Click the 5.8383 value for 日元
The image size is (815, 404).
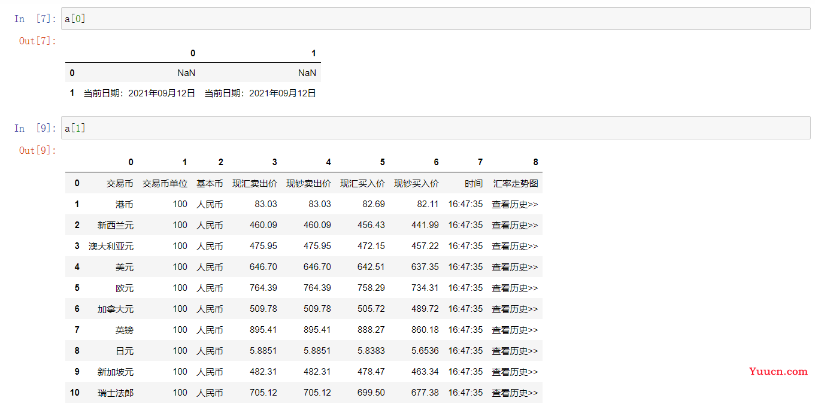[x=371, y=351]
